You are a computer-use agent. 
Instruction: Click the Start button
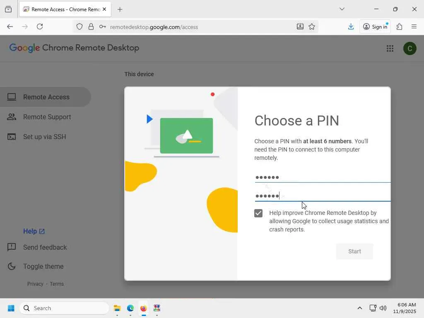[x=354, y=251]
